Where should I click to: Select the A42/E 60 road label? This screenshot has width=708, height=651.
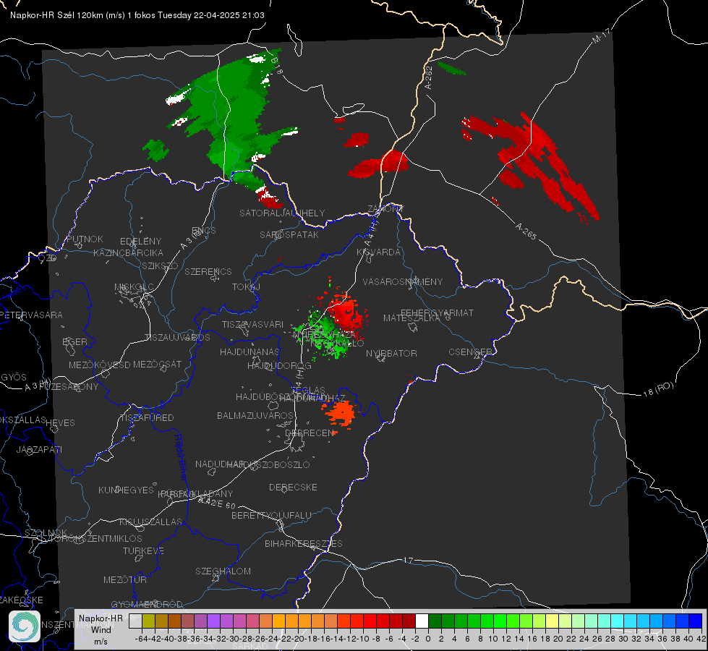(217, 503)
